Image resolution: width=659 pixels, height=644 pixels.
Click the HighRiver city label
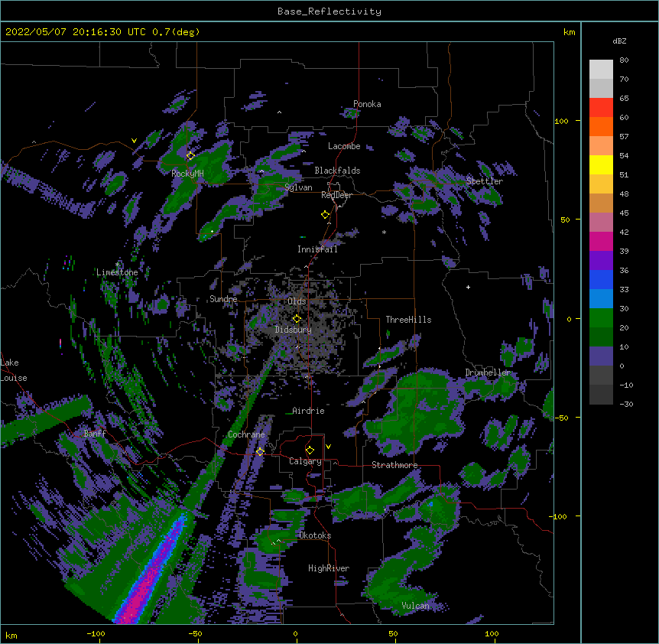[329, 568]
